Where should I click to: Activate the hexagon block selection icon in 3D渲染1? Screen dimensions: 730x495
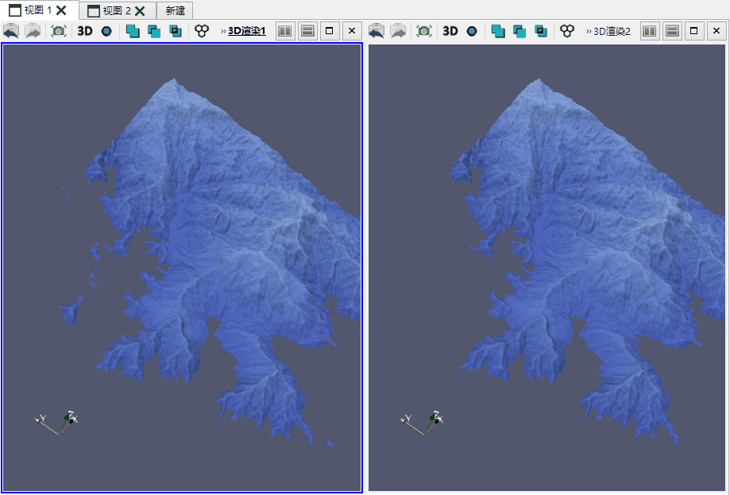(202, 31)
